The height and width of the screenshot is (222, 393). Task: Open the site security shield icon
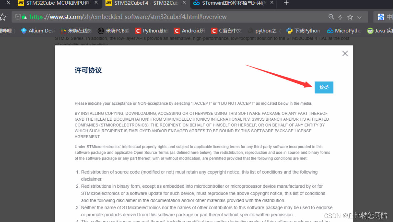click(18, 17)
